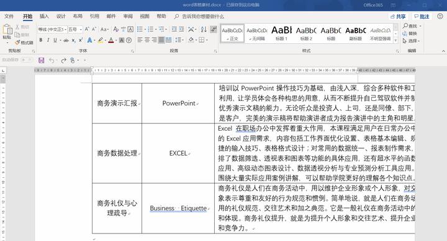Clear all formatting with eraser A icon
This screenshot has width=447, height=241.
(x=115, y=29)
